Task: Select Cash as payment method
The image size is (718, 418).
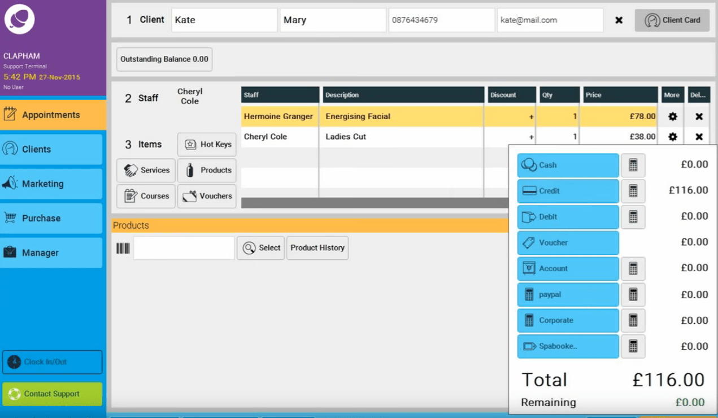Action: point(567,165)
